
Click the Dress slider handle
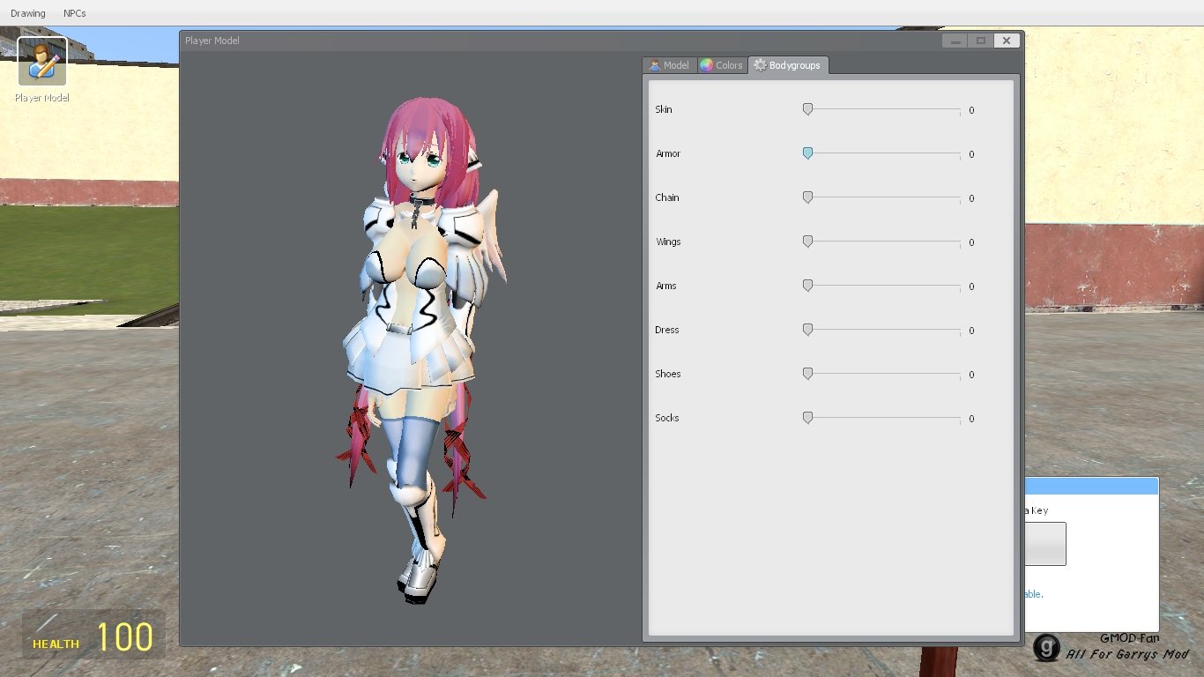click(807, 330)
